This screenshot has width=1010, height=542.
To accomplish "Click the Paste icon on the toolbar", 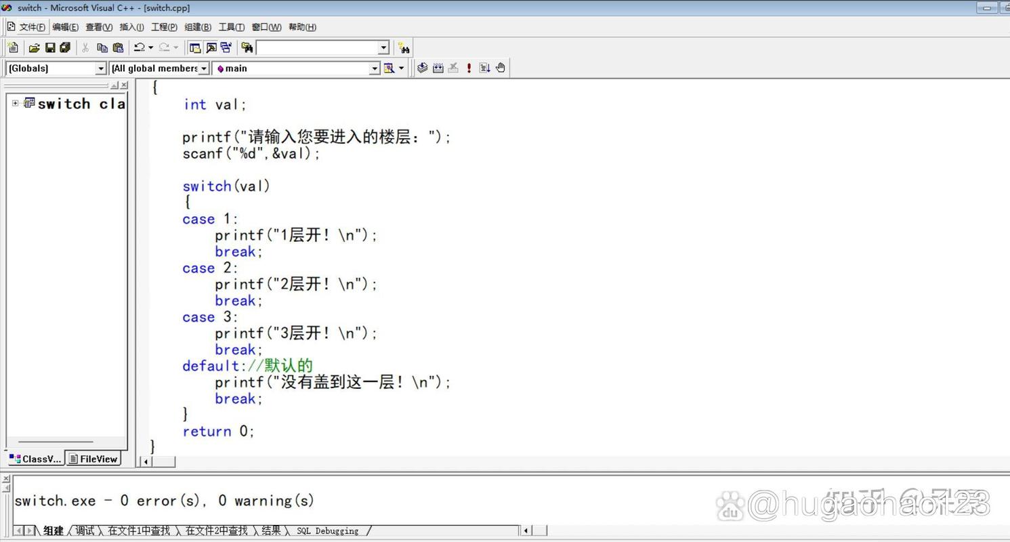I will pos(117,47).
